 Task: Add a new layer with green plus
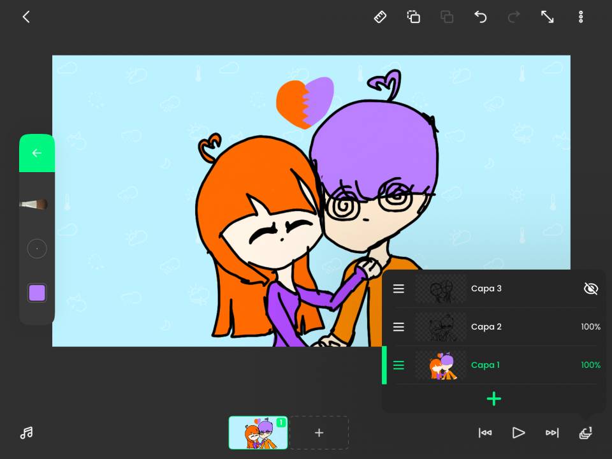[494, 399]
